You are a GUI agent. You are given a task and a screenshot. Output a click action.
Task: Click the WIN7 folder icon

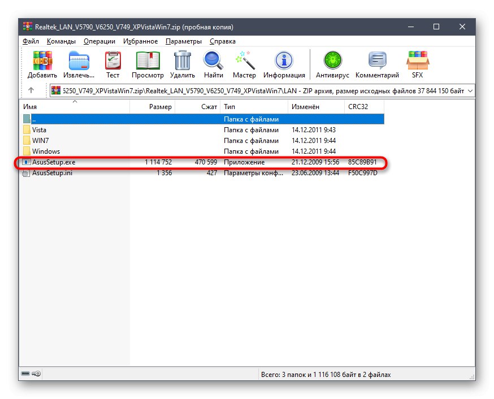[27, 141]
